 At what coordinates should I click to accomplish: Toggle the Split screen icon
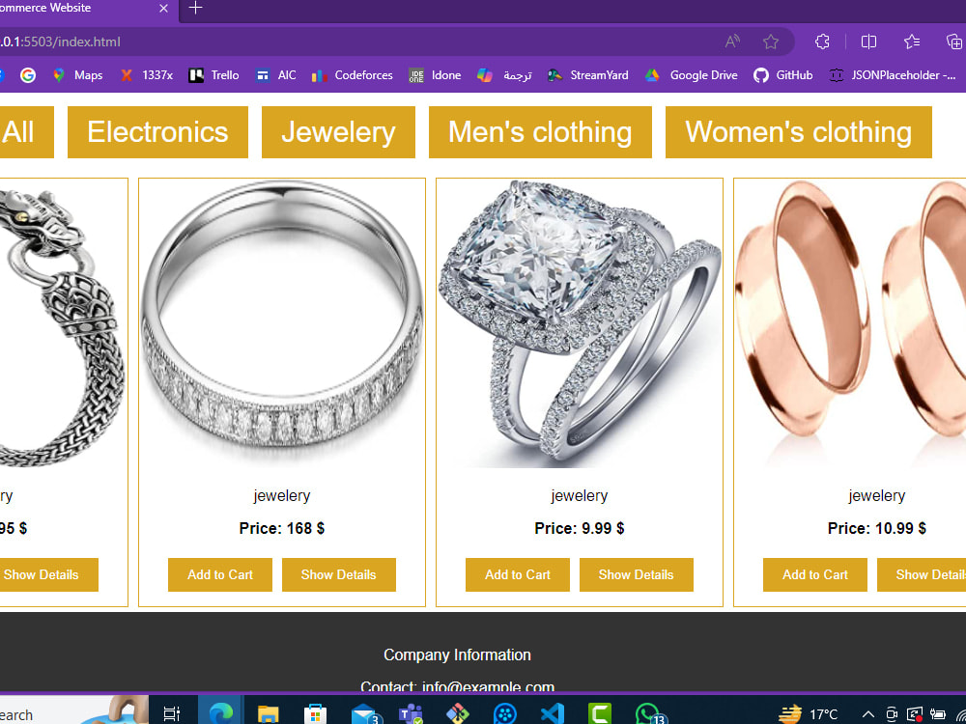pyautogui.click(x=868, y=42)
